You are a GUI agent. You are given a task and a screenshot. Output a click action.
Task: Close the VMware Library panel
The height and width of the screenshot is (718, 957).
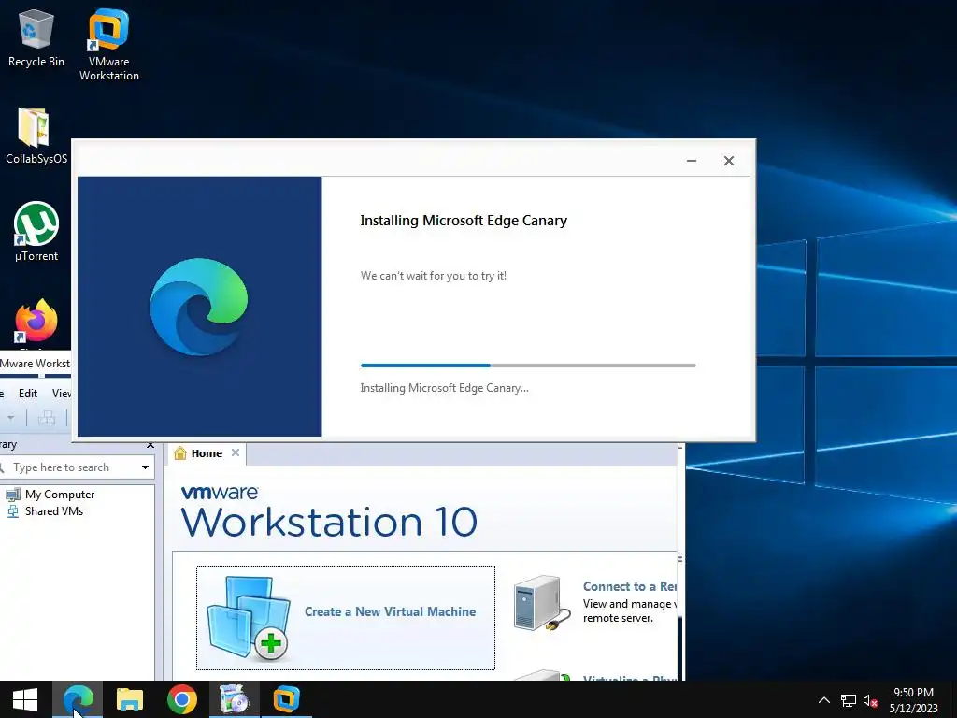tap(150, 445)
